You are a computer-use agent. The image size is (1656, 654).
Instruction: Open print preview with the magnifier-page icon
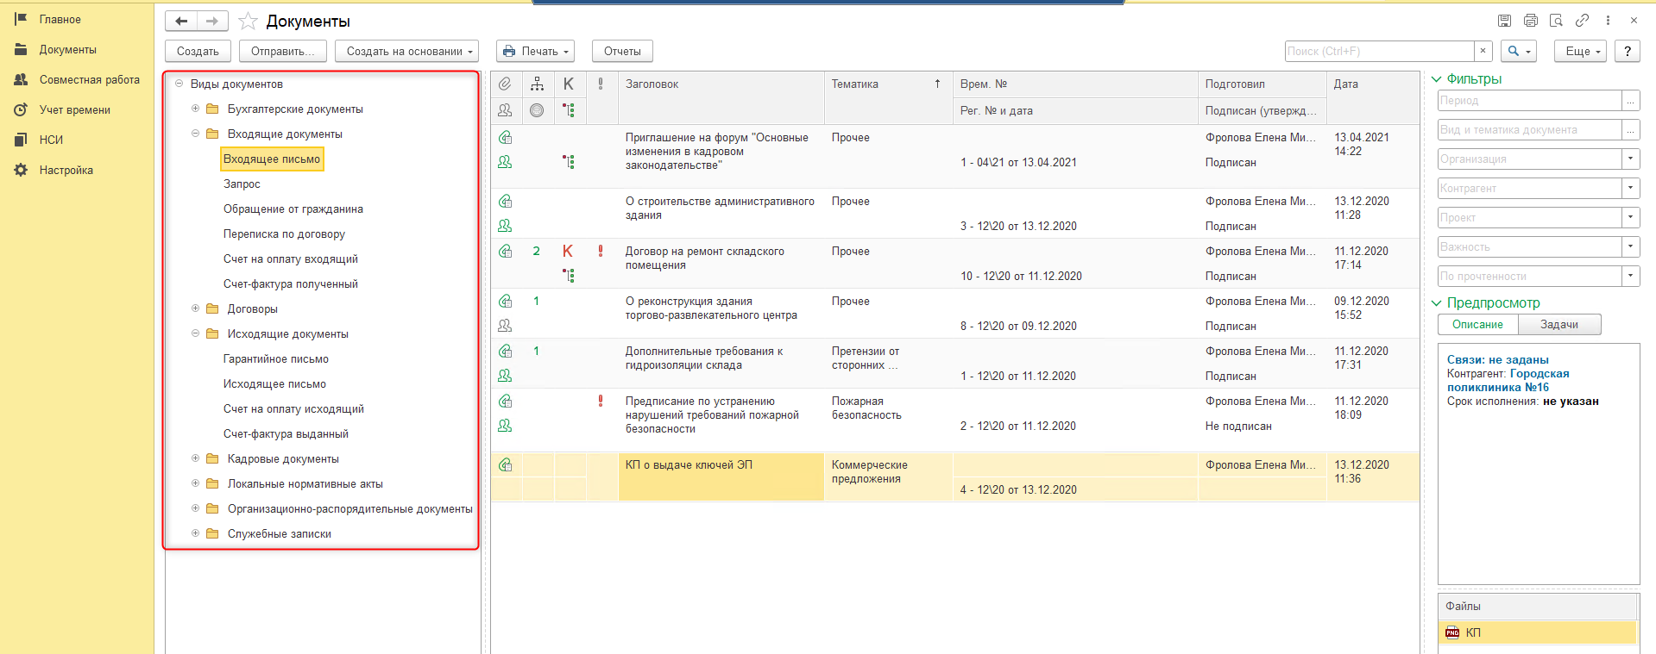coord(1556,21)
